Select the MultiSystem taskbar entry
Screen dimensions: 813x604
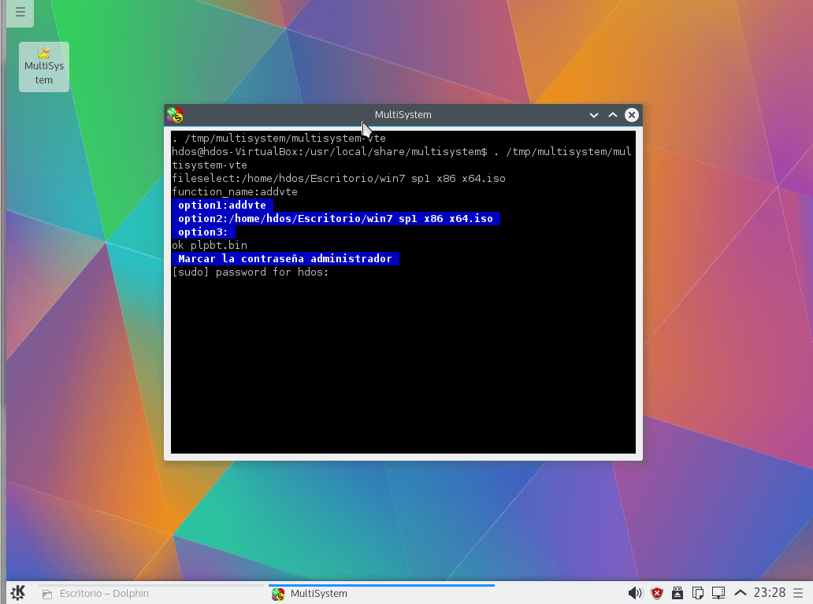[381, 593]
